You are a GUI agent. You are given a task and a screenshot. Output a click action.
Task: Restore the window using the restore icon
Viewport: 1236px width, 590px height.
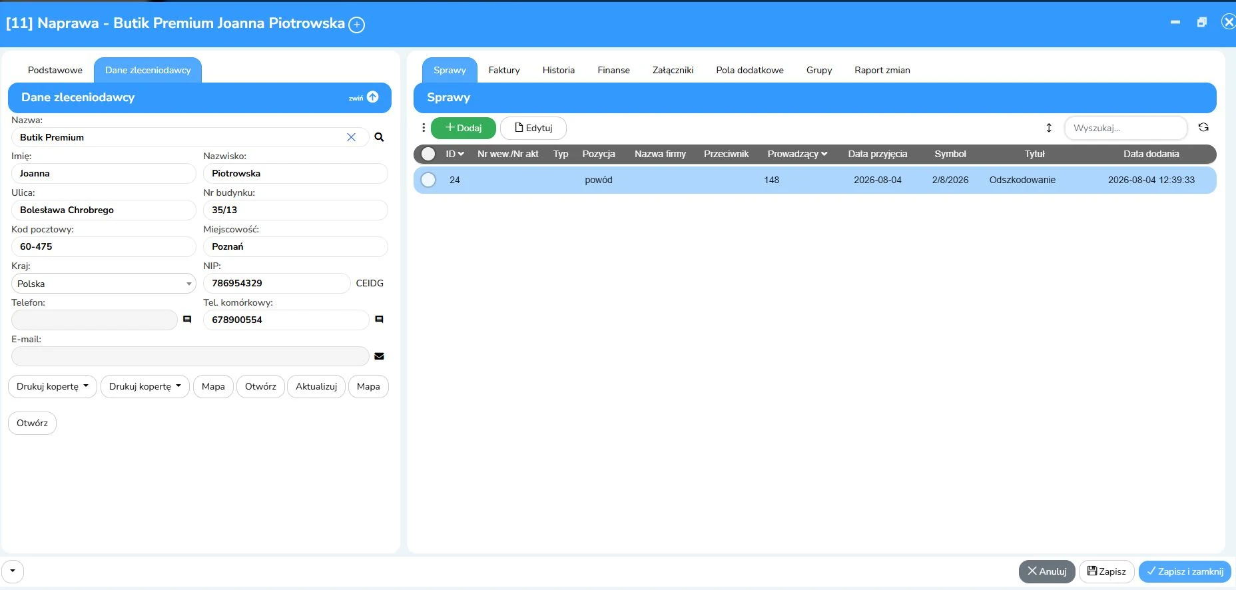coord(1202,22)
